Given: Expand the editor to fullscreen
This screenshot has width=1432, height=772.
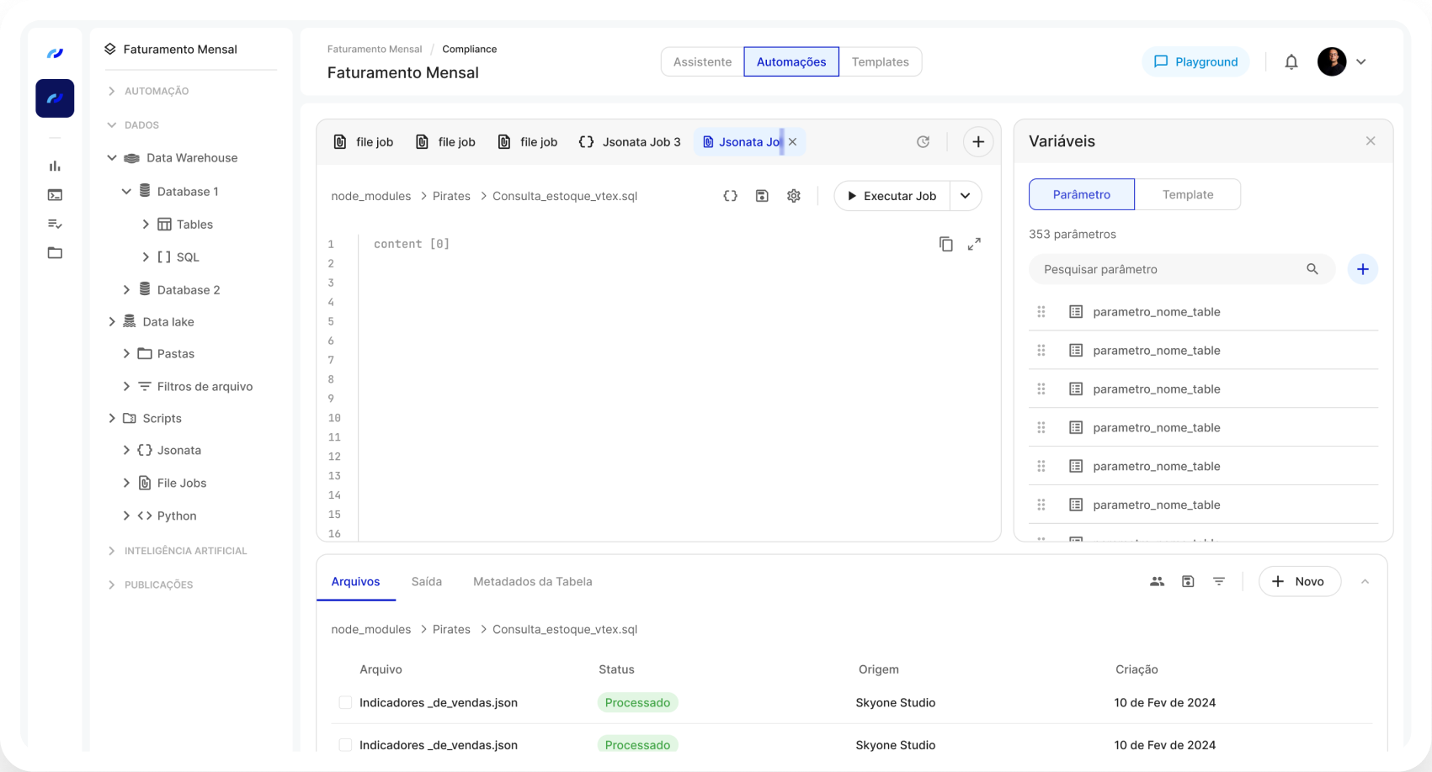Looking at the screenshot, I should coord(974,244).
